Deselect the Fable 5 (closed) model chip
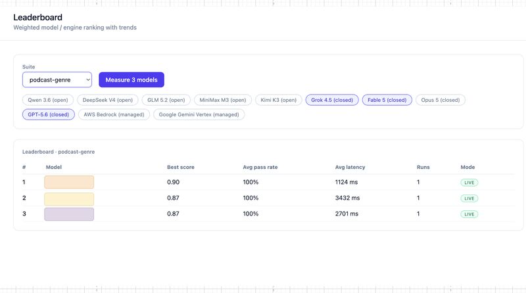Viewport: 526px width, 293px height. (x=387, y=100)
